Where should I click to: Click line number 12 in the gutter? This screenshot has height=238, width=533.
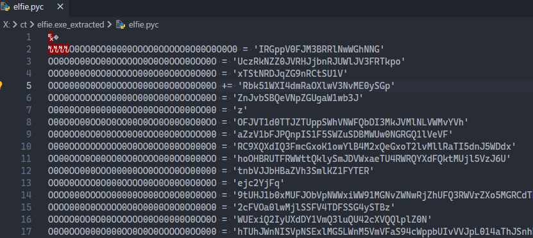(26, 171)
